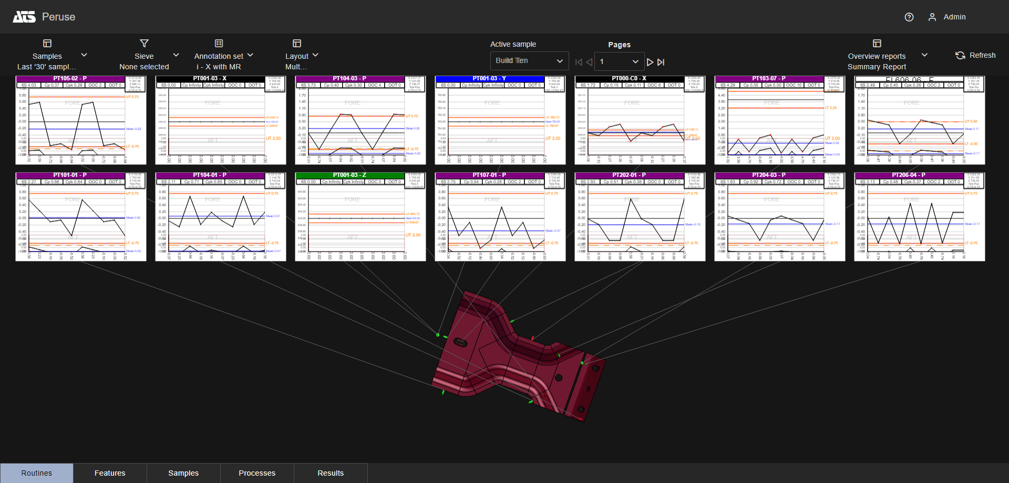Expand the Overview reports chevron

click(924, 55)
